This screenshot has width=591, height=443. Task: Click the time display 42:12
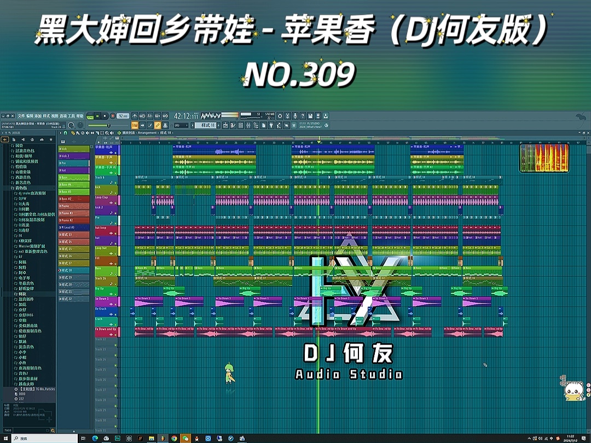(186, 116)
